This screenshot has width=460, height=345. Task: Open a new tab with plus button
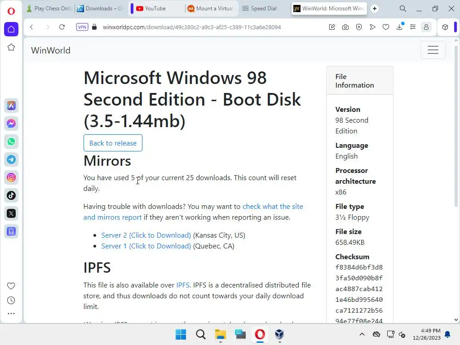[375, 9]
